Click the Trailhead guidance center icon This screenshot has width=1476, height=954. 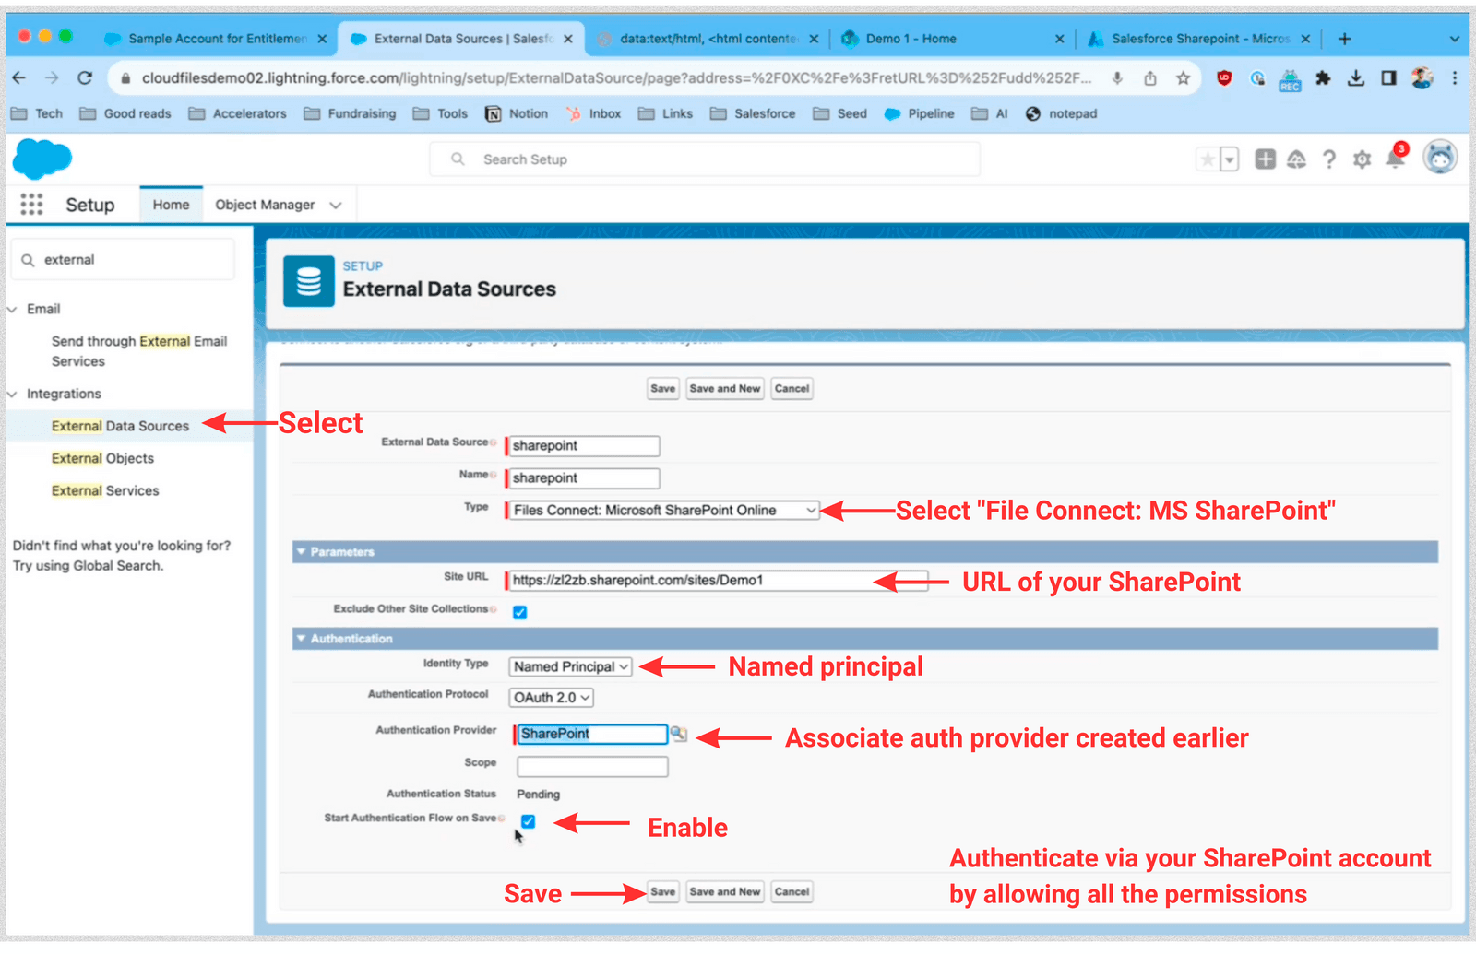1297,159
